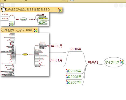Click the link icon beside 2009年

(68, 71)
